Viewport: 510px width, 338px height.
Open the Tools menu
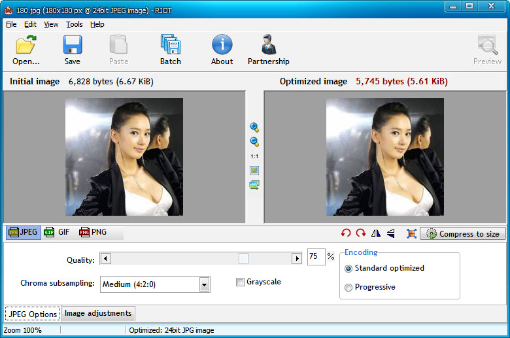(x=75, y=24)
